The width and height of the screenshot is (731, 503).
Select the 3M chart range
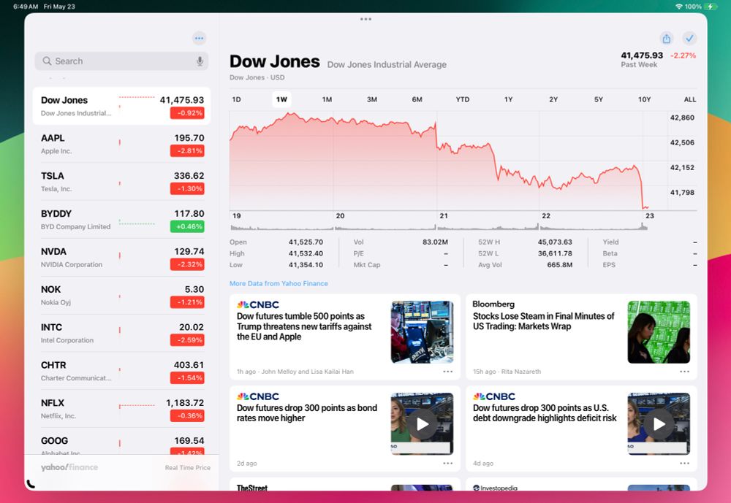point(372,99)
